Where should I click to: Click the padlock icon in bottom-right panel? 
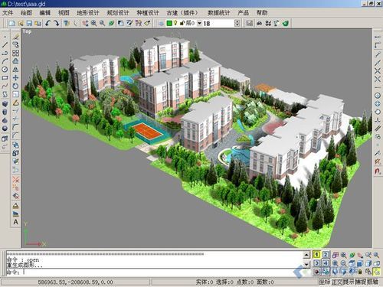tap(360, 272)
